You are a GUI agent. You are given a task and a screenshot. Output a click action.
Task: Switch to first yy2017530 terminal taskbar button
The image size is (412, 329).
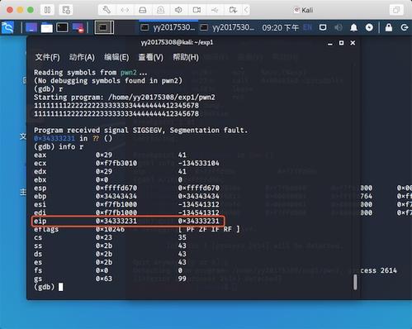[x=168, y=27]
